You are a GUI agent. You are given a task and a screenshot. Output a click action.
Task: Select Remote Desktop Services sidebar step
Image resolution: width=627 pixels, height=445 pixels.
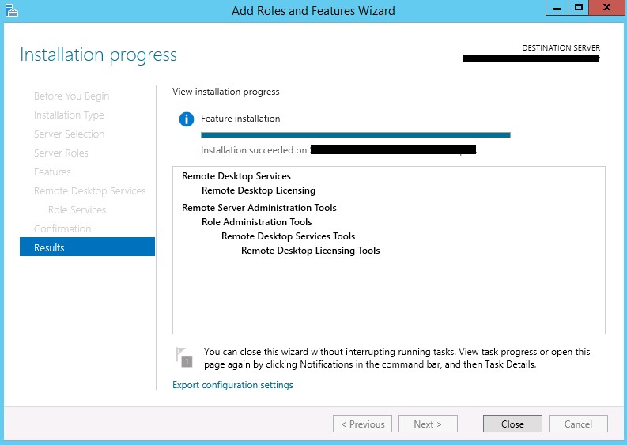pyautogui.click(x=89, y=191)
